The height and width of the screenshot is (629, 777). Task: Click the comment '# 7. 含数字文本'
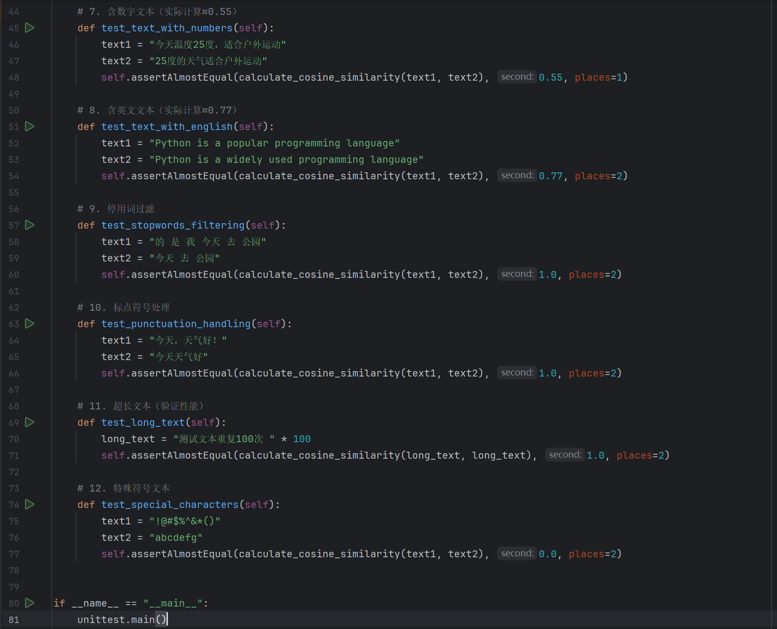pyautogui.click(x=157, y=12)
